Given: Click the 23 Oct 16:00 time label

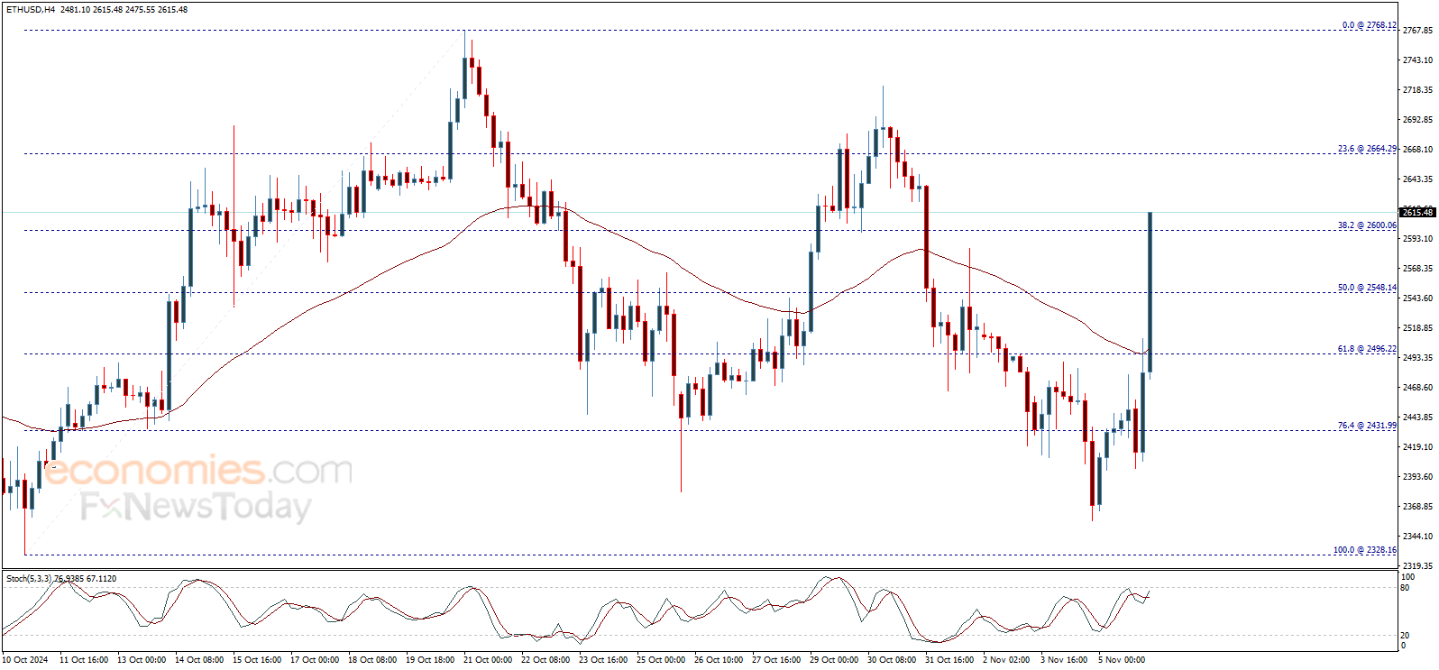Looking at the screenshot, I should (x=603, y=660).
